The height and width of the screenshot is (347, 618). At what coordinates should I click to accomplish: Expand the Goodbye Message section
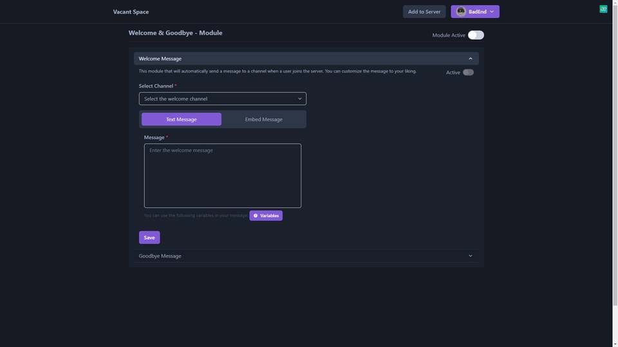306,256
